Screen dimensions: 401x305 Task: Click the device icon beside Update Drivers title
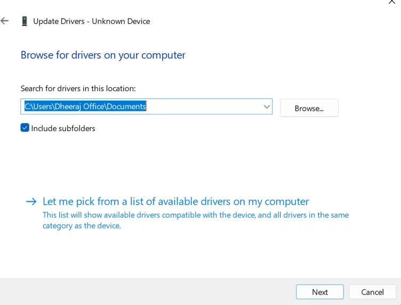coord(25,21)
